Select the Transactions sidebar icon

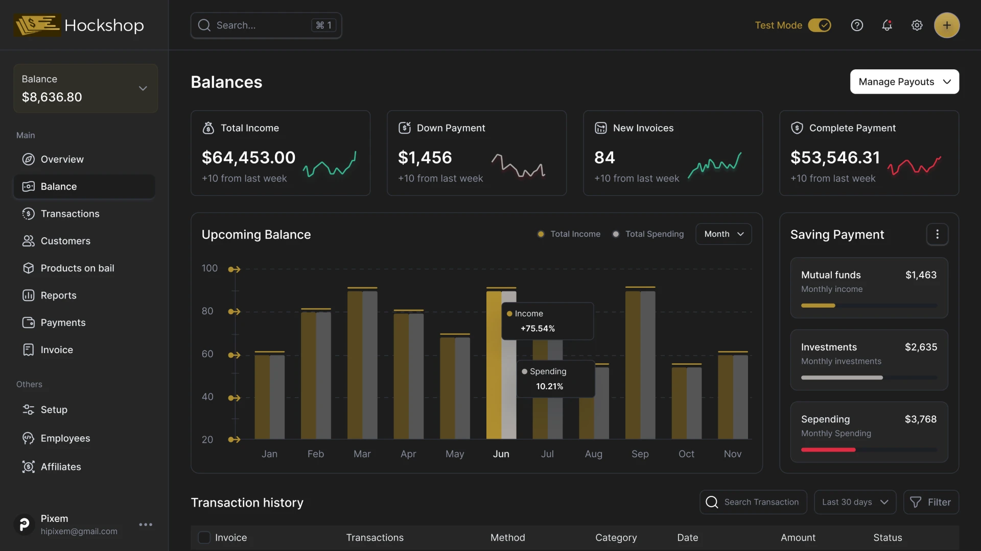point(29,214)
